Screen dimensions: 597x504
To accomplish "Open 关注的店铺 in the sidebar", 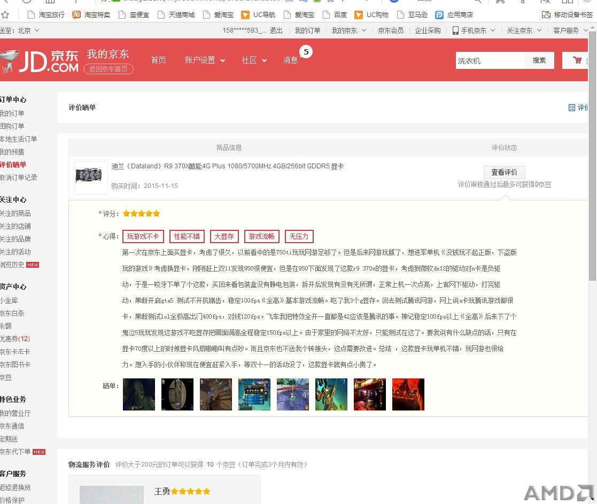I will (15, 226).
